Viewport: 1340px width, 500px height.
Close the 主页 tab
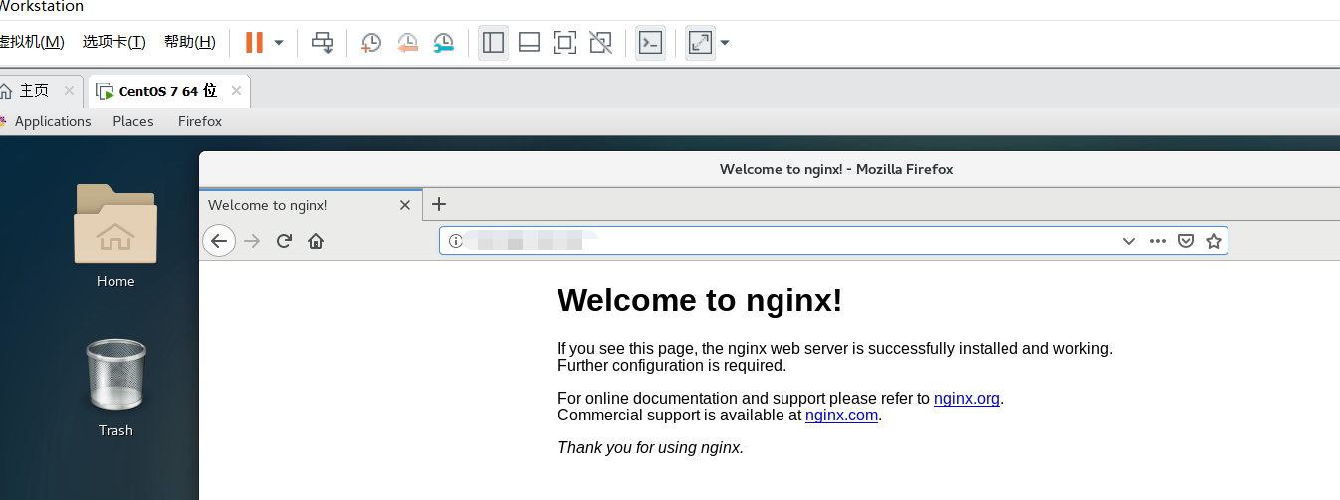[x=69, y=91]
